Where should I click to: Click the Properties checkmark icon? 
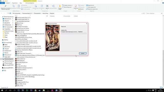tap(76, 6)
